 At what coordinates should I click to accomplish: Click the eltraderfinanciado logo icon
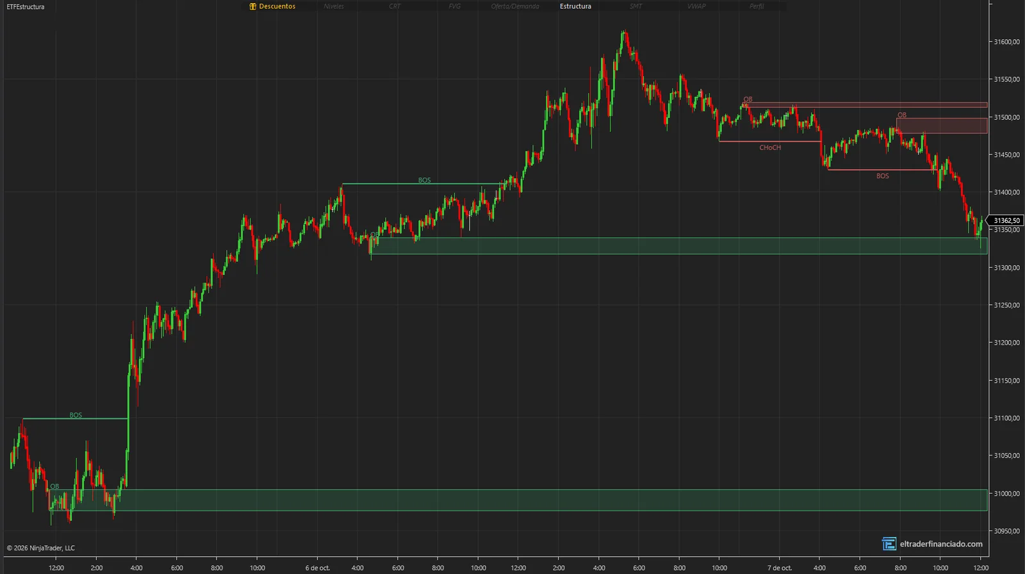[889, 544]
